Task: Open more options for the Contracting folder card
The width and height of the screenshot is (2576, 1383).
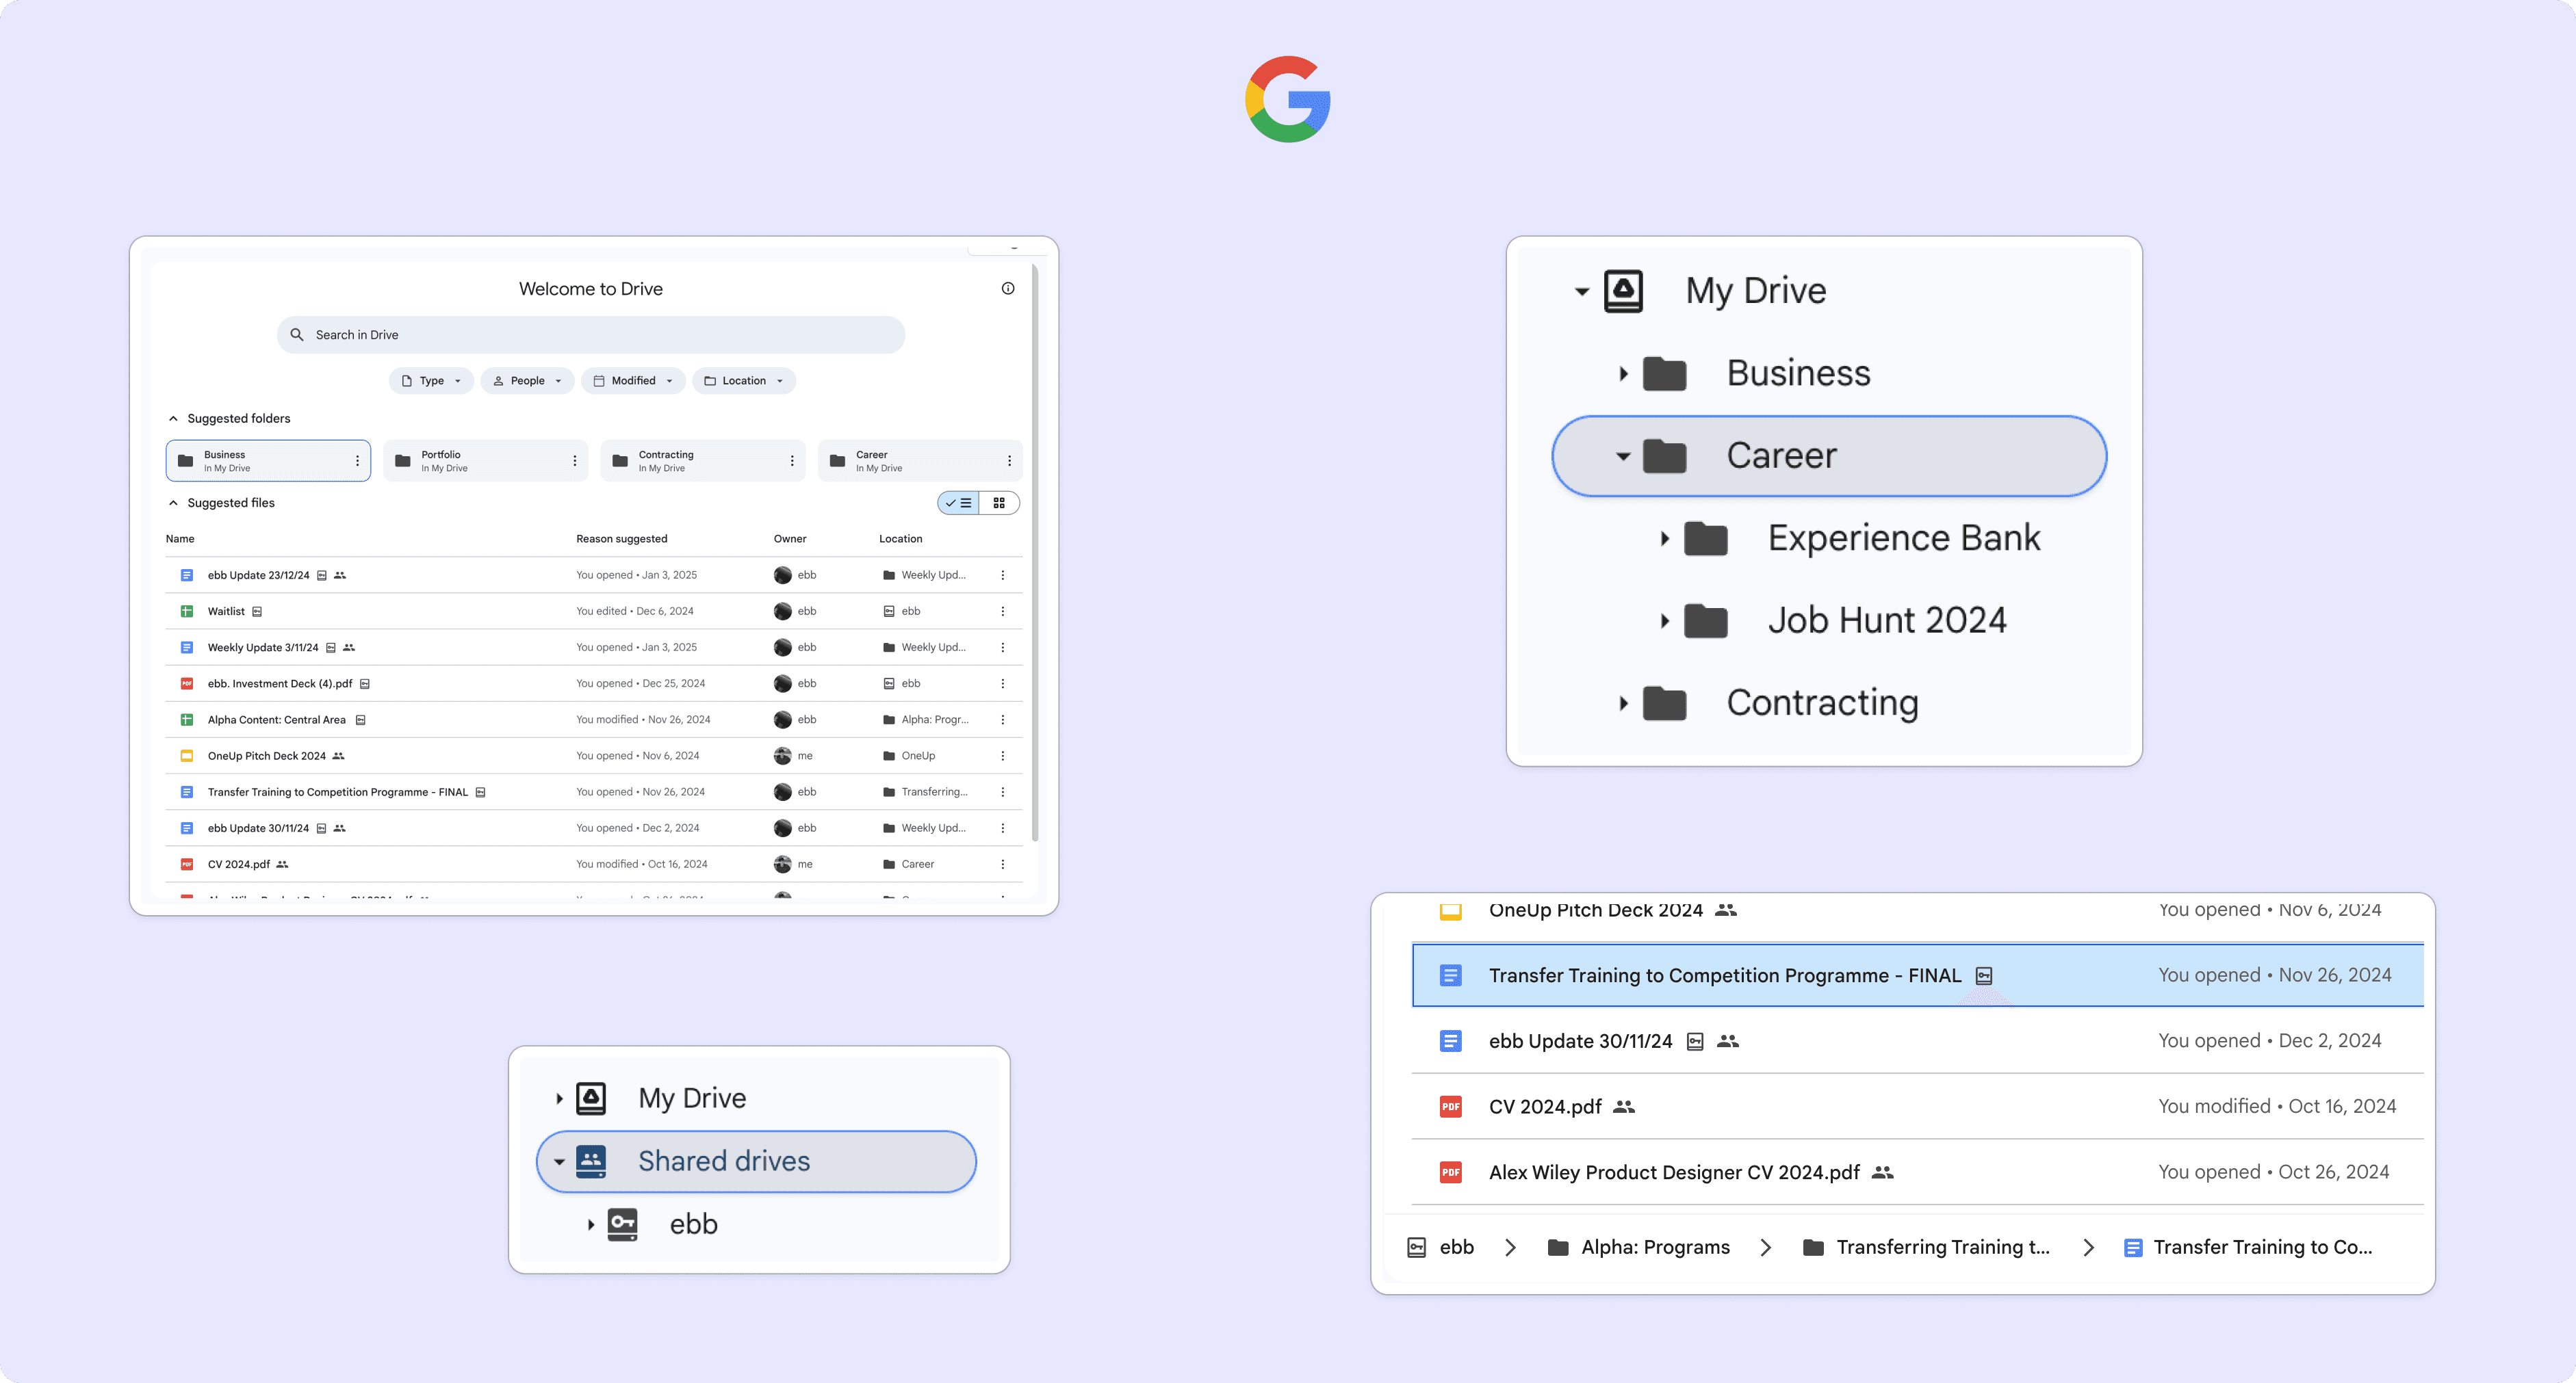Action: [x=791, y=461]
